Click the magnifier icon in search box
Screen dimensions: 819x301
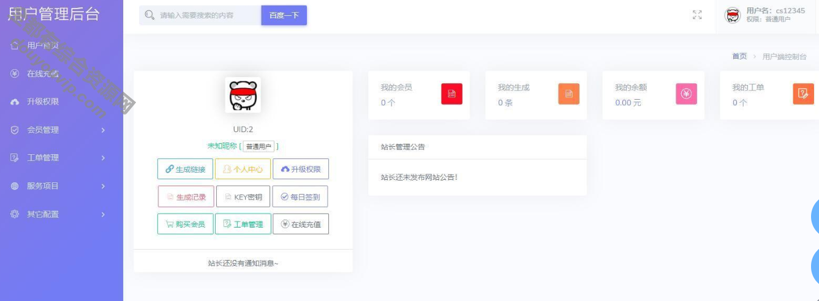tap(149, 15)
